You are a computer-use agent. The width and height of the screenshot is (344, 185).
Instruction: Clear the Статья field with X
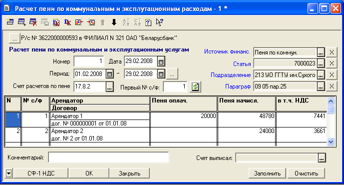click(332, 63)
